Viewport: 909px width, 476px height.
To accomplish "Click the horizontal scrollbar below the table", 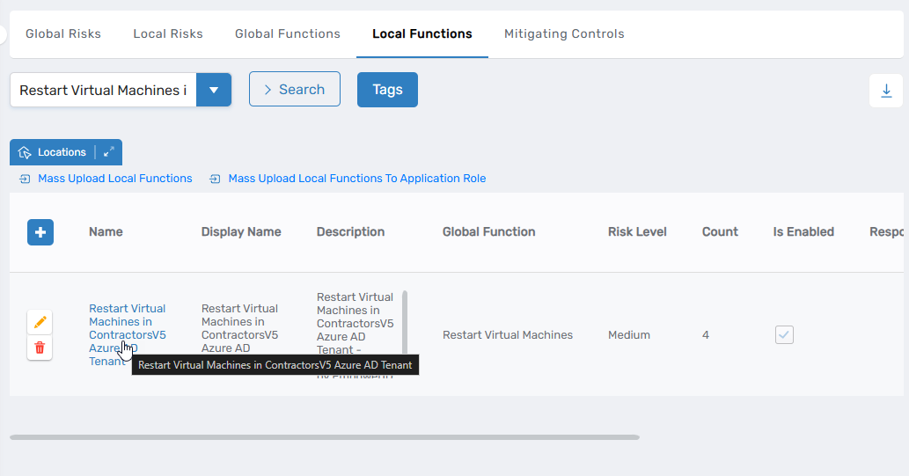I will [x=325, y=436].
